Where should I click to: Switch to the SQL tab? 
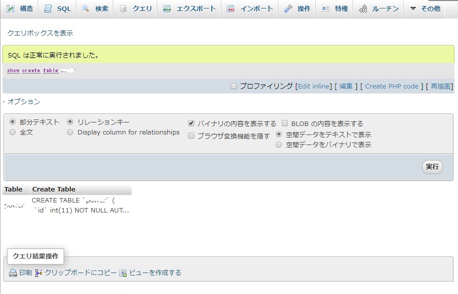point(58,9)
